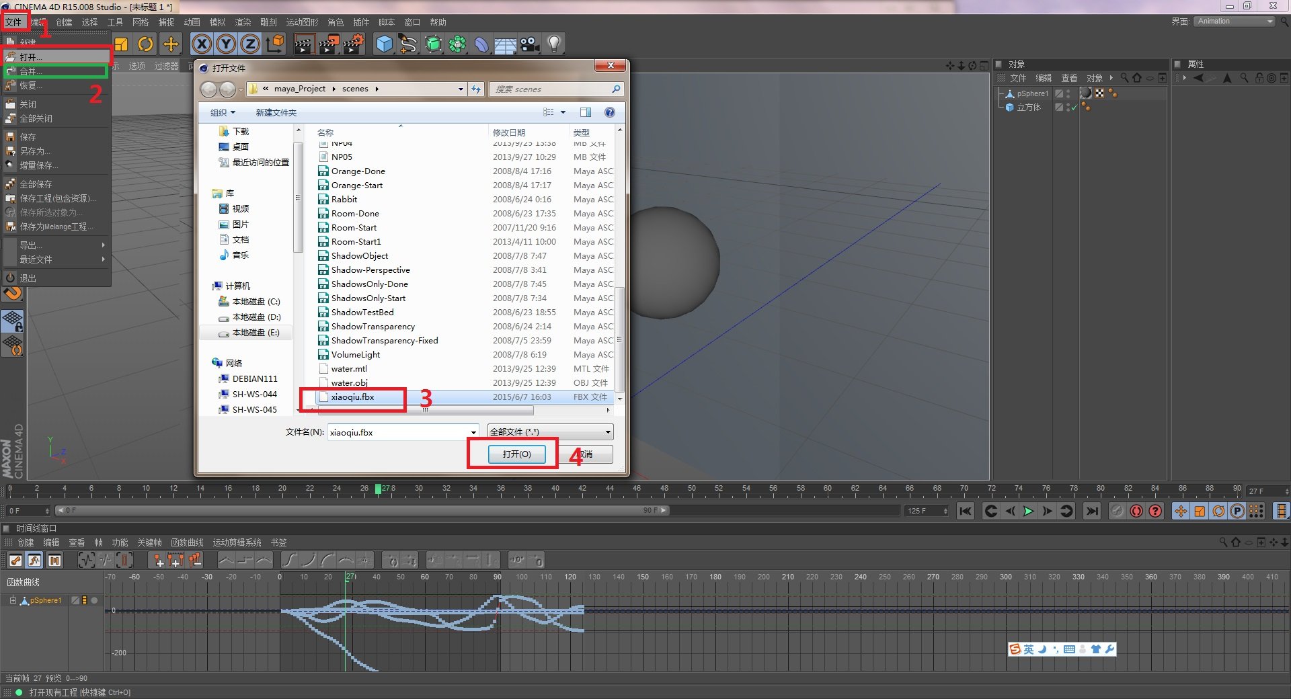Toggle visibility dots for pSphere1
1291x699 pixels.
click(x=1068, y=93)
